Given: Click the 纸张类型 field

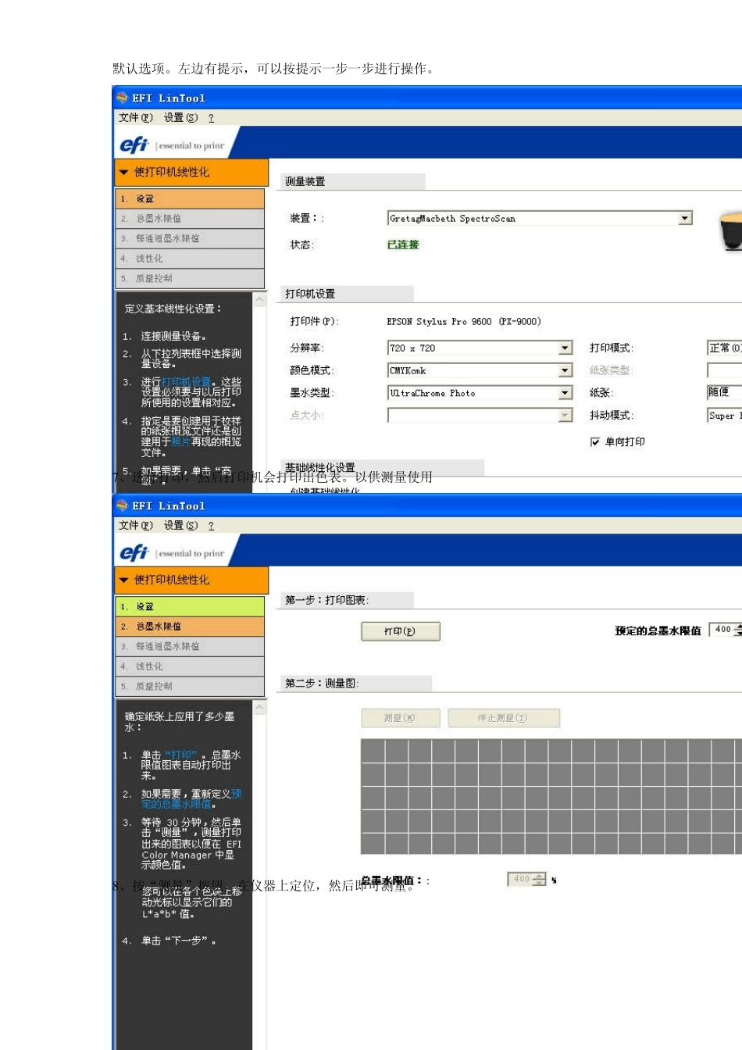Looking at the screenshot, I should 725,370.
